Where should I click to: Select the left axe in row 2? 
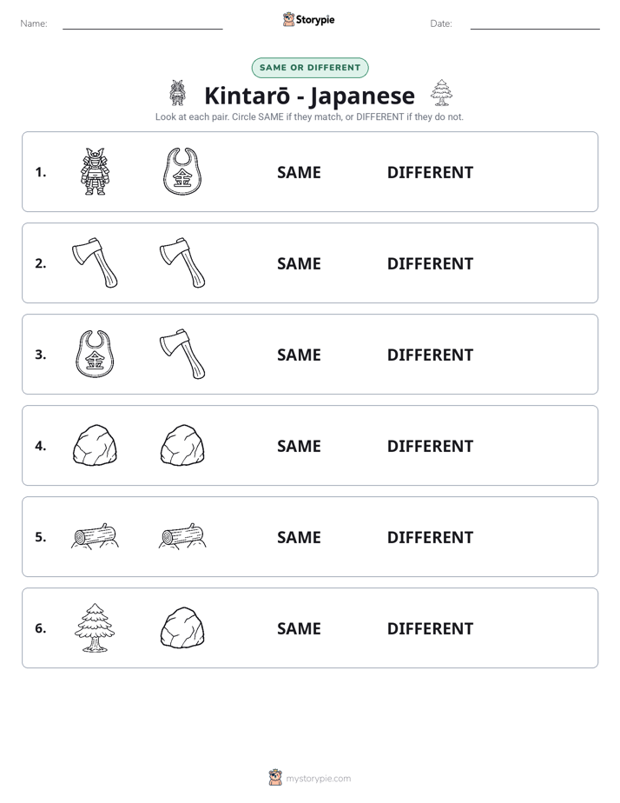pos(95,262)
